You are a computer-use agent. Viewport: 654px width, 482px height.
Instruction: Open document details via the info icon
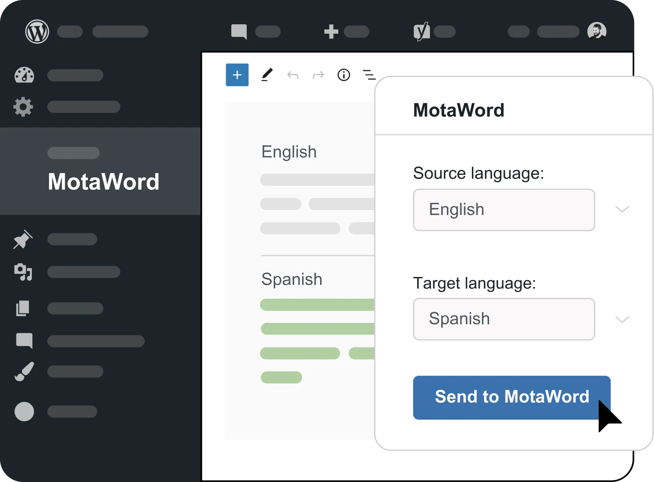344,75
